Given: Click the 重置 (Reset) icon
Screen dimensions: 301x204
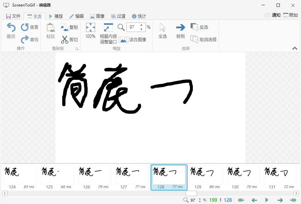Looking at the screenshot, I should click(x=24, y=27).
